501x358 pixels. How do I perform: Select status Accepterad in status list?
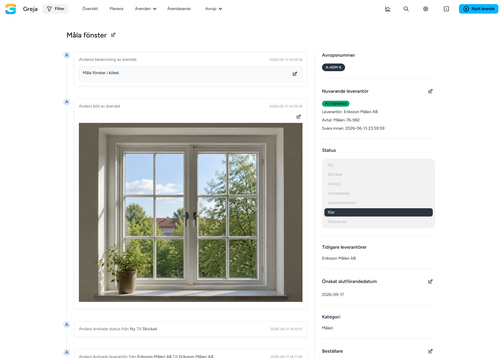[x=378, y=193]
